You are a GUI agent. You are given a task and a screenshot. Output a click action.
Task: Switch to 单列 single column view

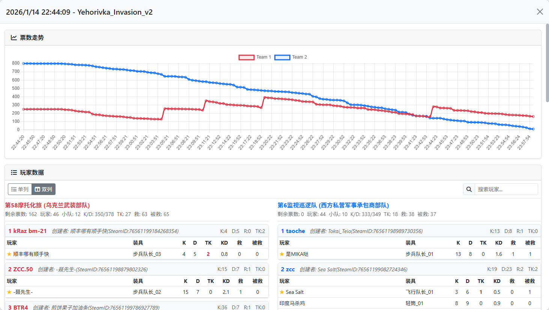20,189
